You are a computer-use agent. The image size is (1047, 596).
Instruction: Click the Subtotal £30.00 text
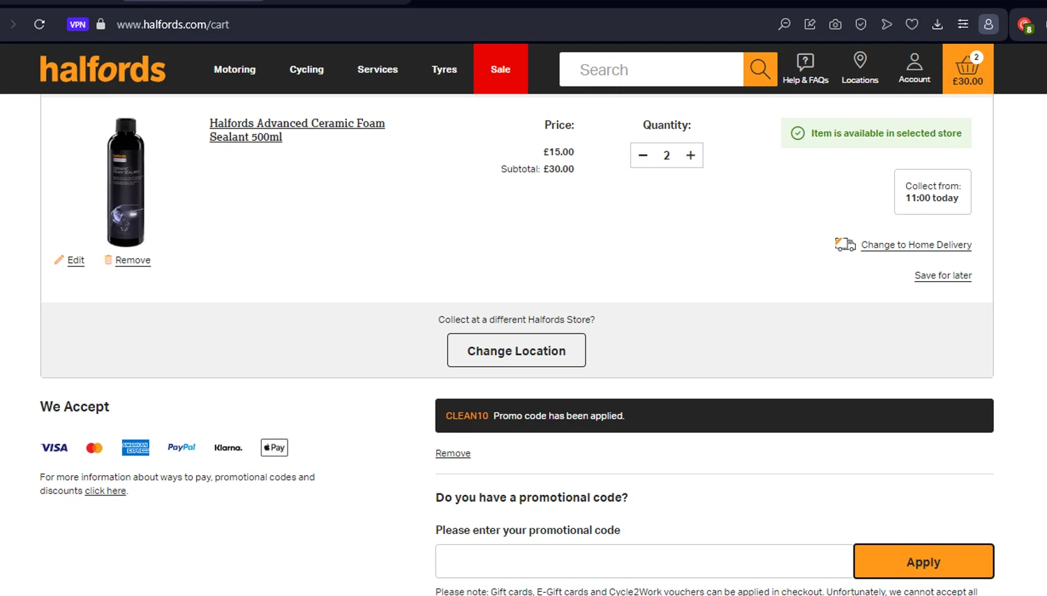(537, 169)
